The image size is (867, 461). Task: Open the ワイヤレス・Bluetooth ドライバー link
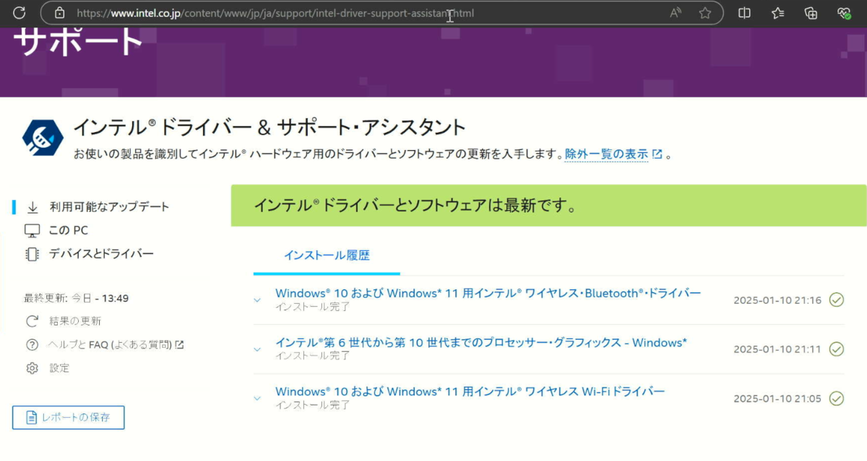(488, 294)
